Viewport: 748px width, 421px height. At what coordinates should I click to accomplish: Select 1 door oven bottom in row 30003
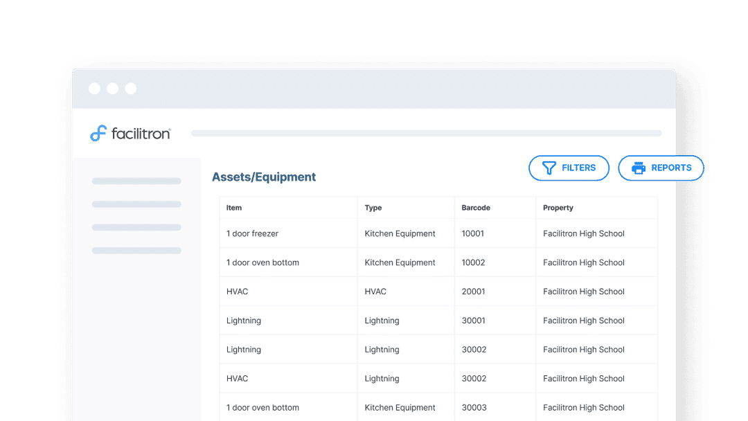point(262,408)
